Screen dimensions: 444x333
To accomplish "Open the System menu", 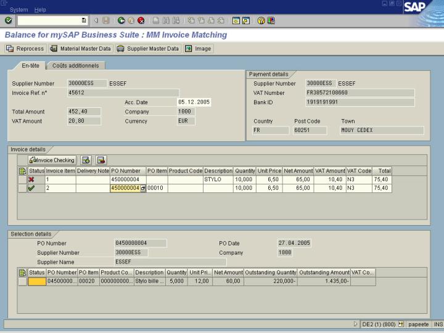I will tap(18, 10).
